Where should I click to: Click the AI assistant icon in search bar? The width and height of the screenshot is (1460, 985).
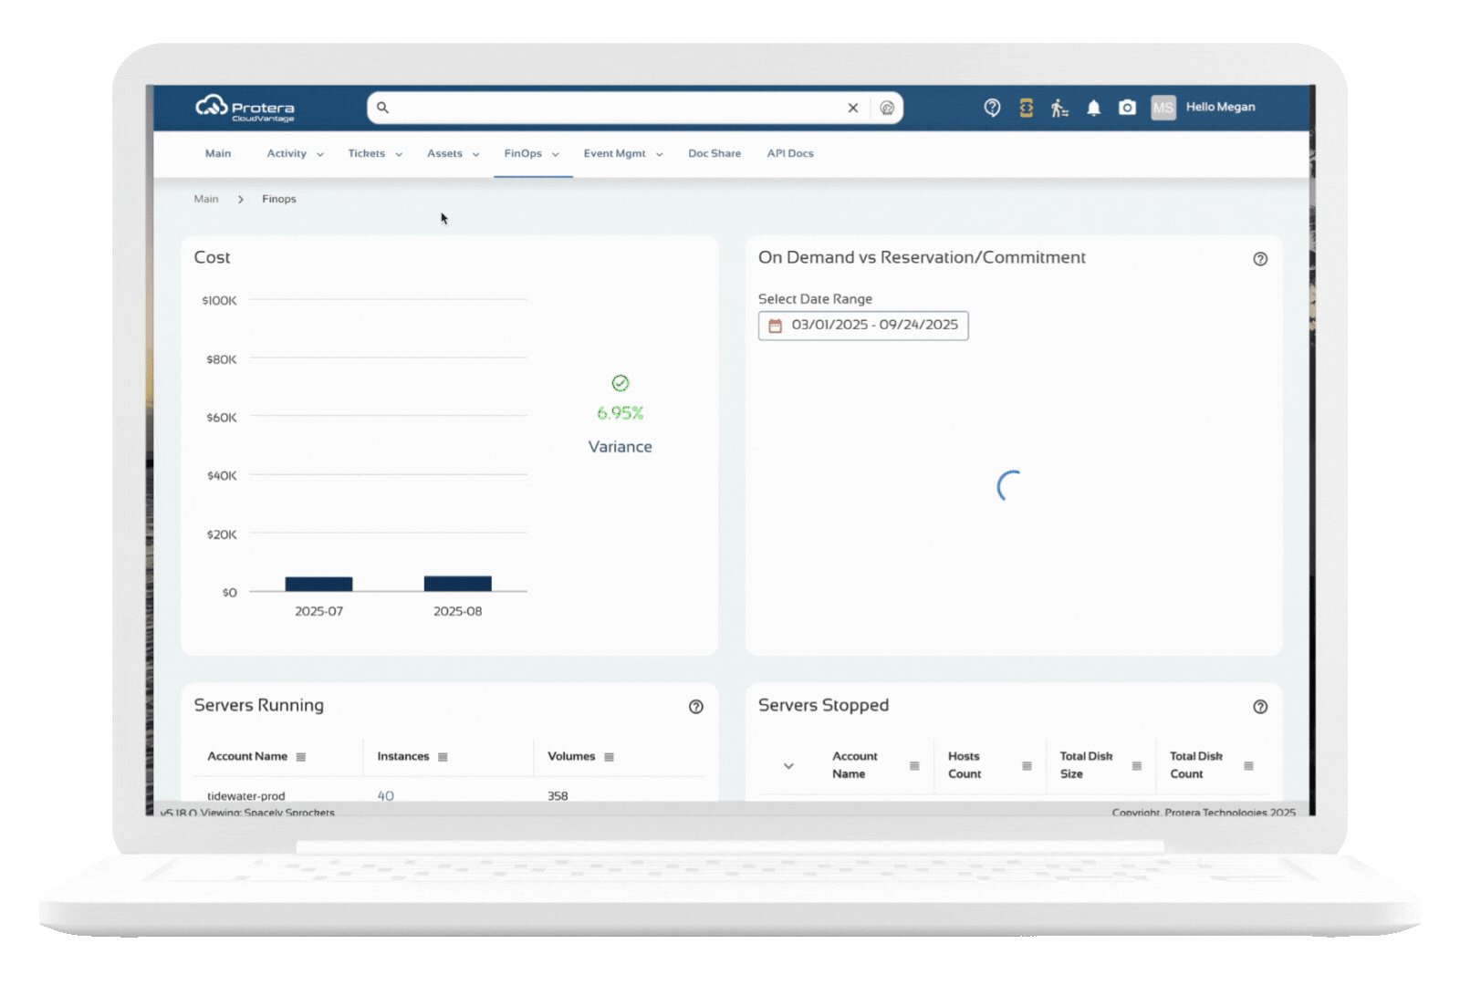pos(886,108)
